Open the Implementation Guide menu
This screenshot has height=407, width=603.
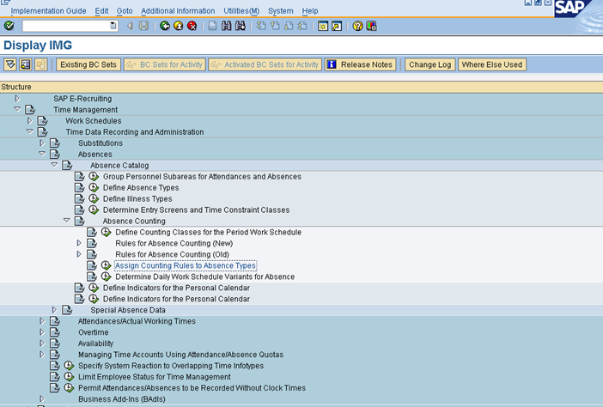point(48,11)
